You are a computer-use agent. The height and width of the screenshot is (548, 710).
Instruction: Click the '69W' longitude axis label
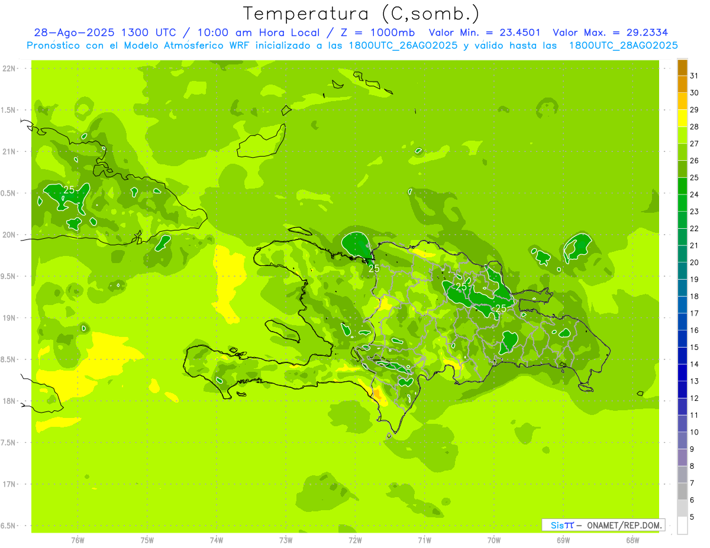(563, 540)
